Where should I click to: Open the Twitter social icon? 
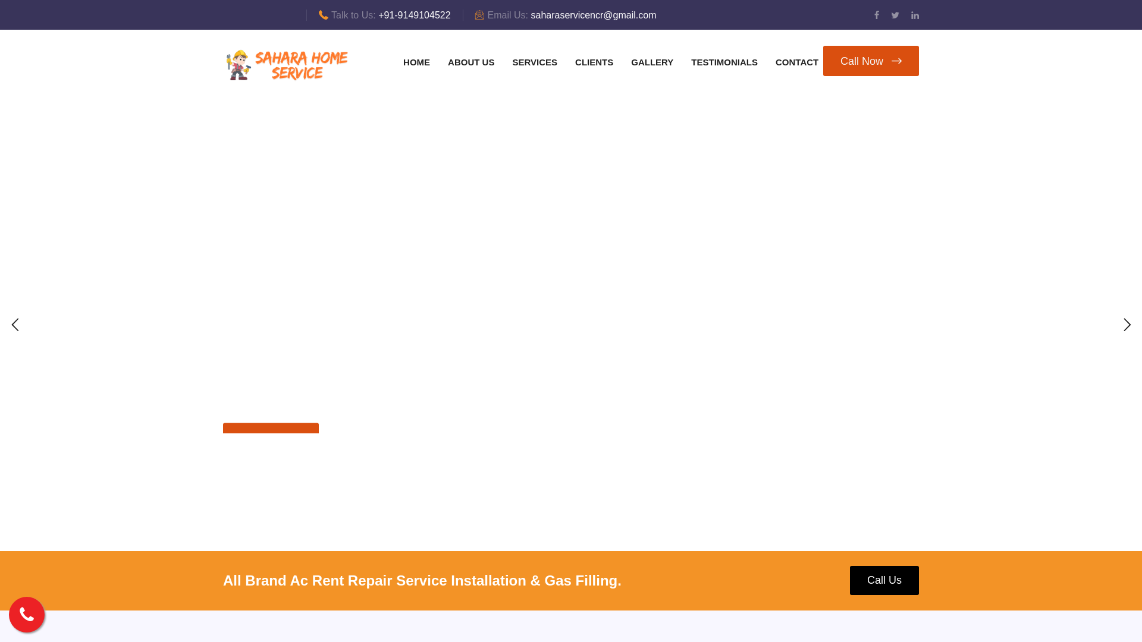tap(895, 15)
